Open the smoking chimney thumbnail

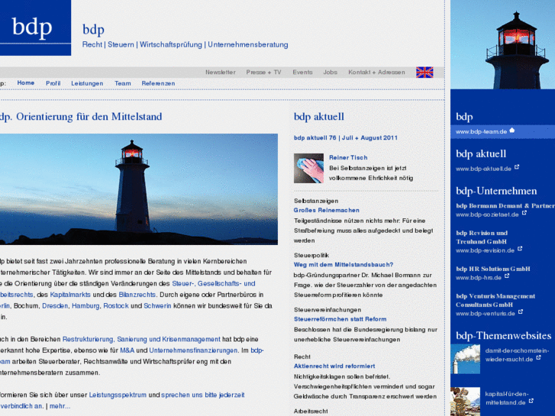point(465,359)
